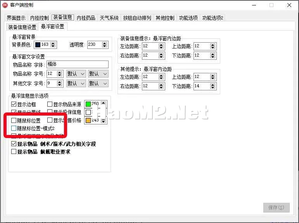Open the 功能选项2 tab

click(213, 18)
